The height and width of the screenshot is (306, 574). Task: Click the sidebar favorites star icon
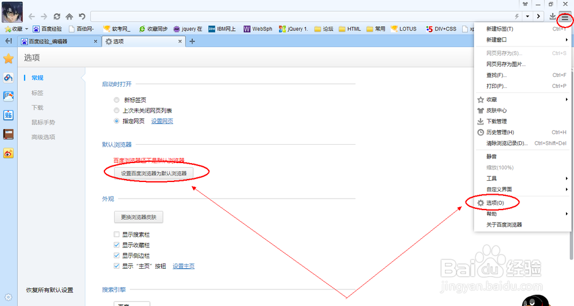point(9,59)
